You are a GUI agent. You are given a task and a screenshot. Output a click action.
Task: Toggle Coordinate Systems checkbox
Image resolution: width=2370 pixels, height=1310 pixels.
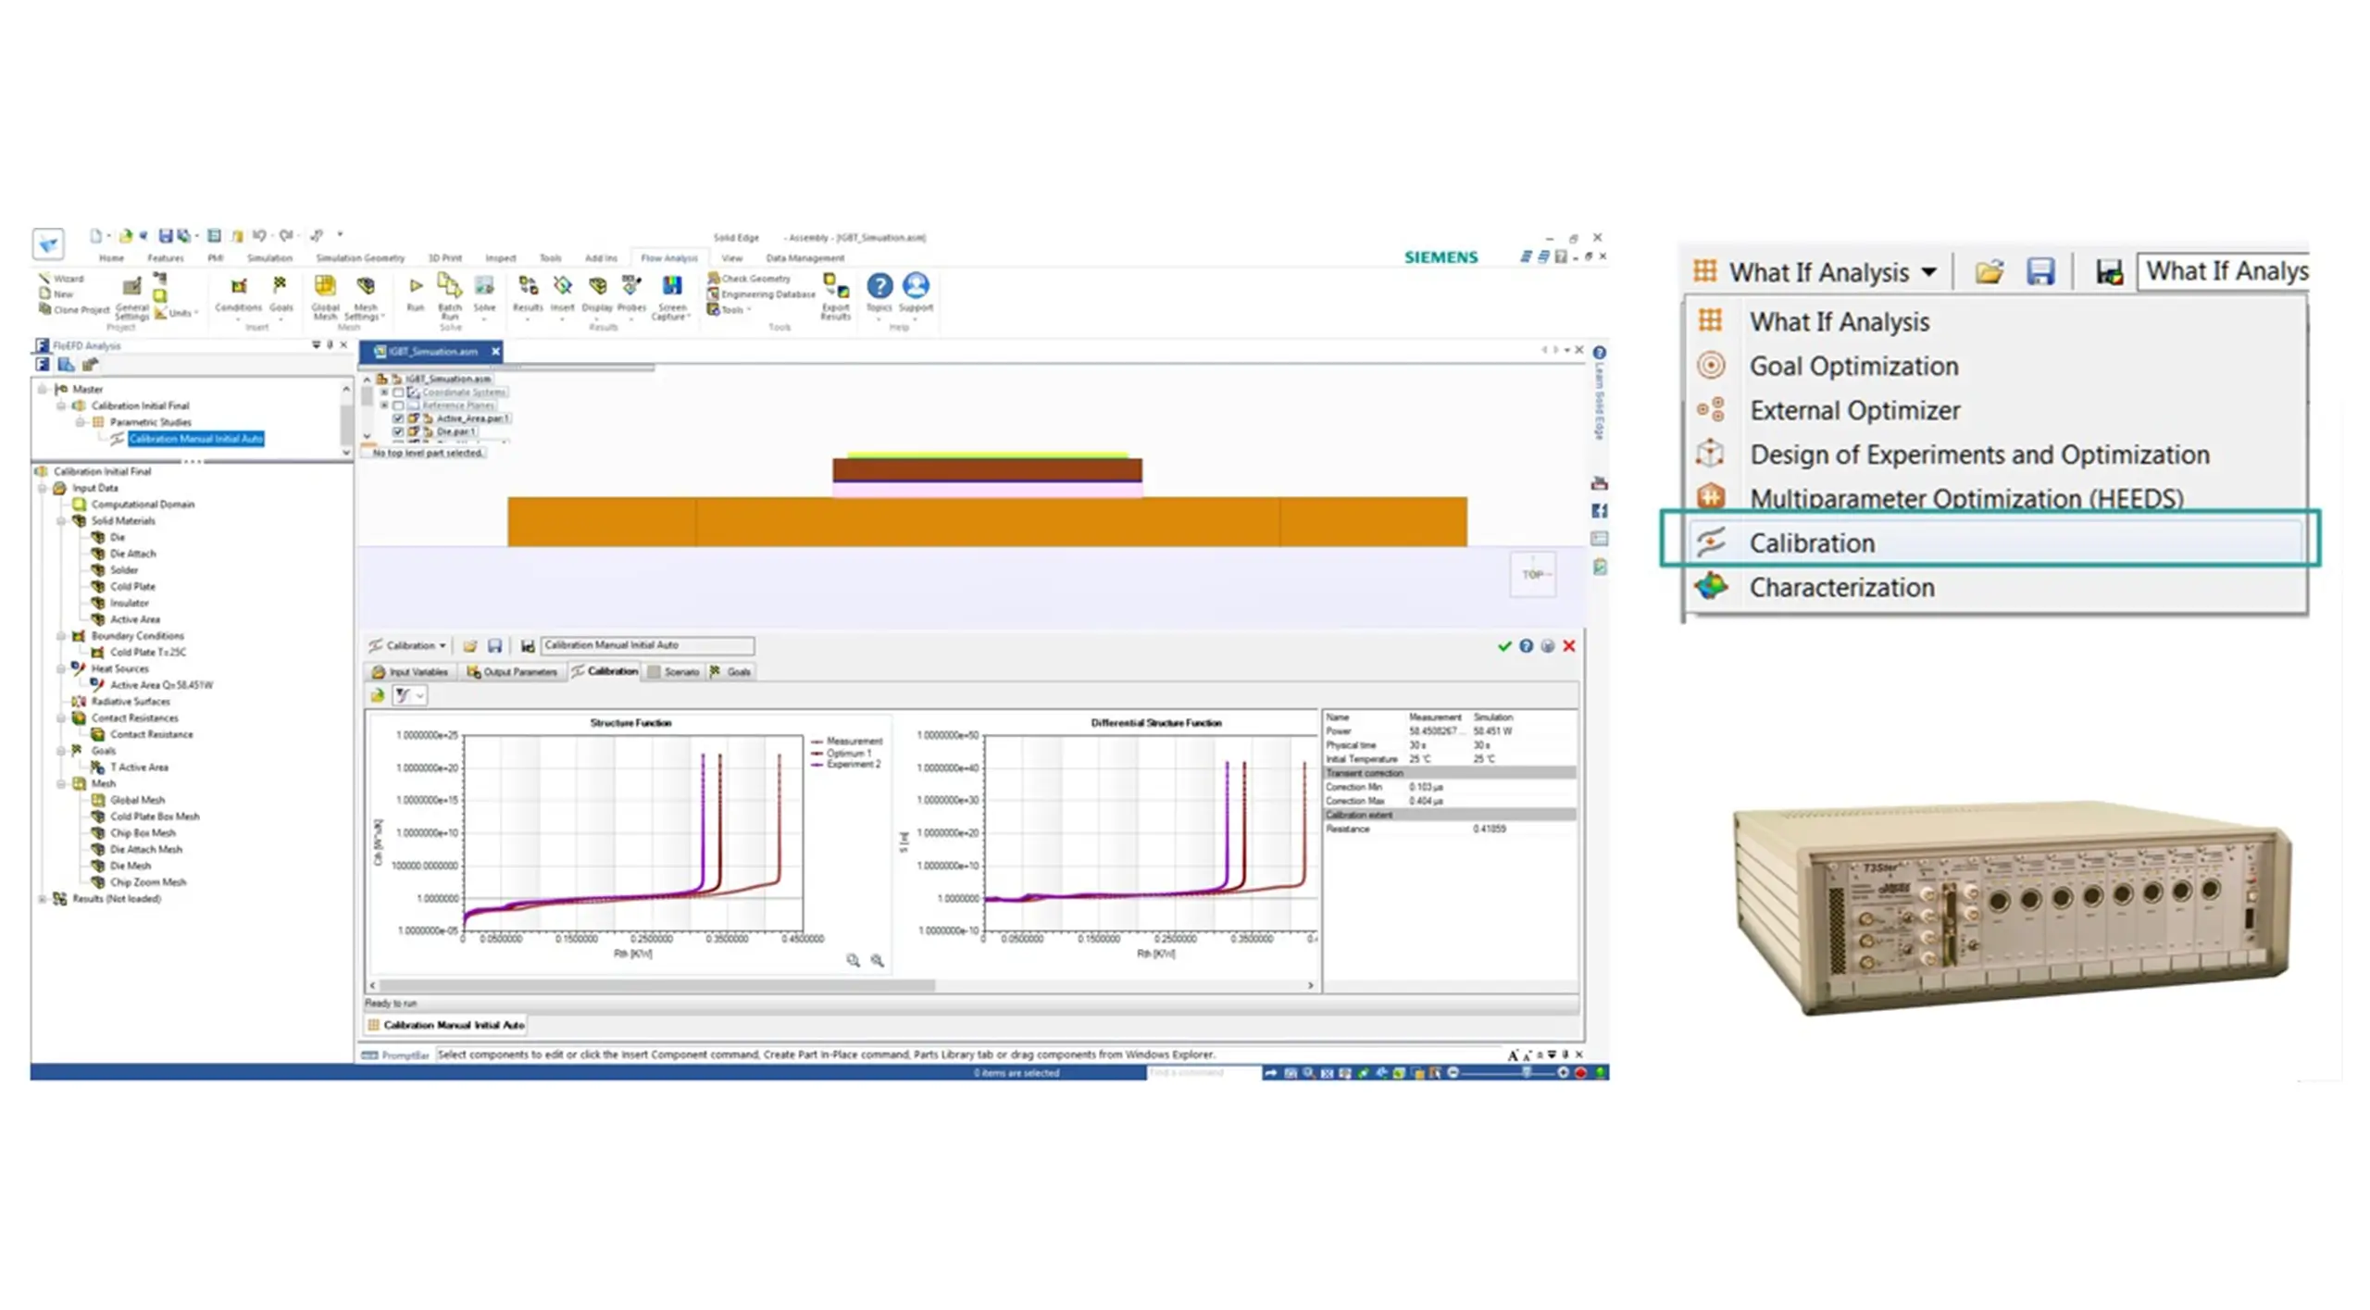pyautogui.click(x=398, y=393)
